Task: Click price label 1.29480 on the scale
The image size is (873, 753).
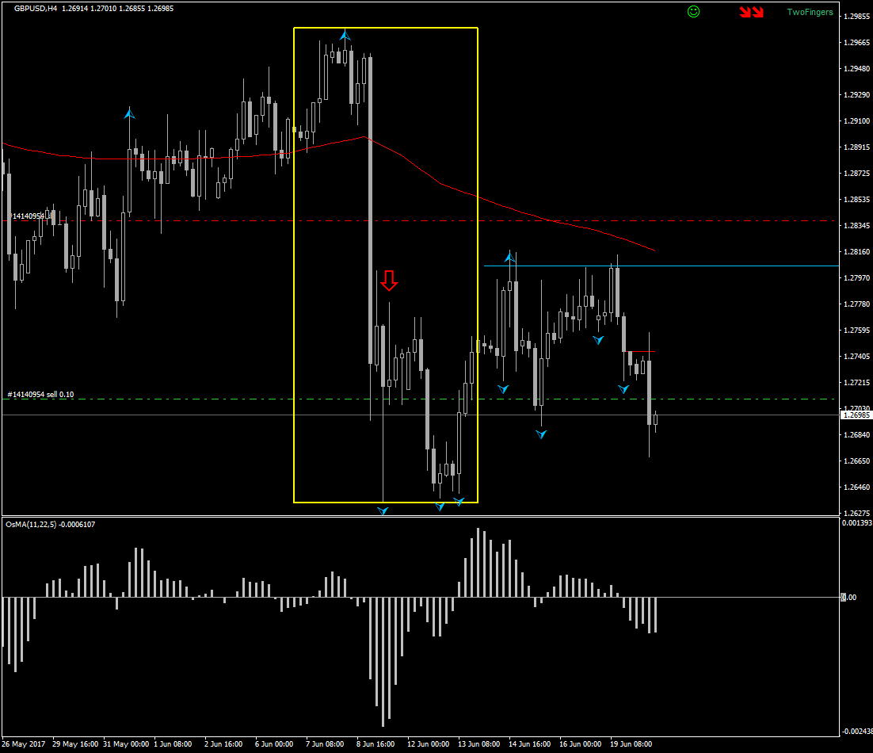Action: (x=856, y=68)
